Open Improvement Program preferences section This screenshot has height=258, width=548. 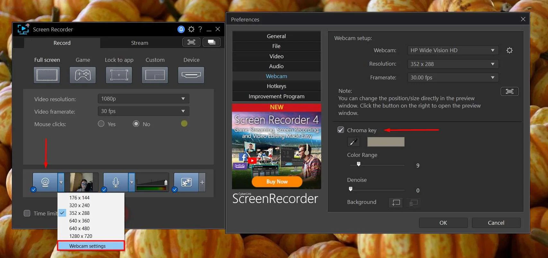tap(276, 96)
